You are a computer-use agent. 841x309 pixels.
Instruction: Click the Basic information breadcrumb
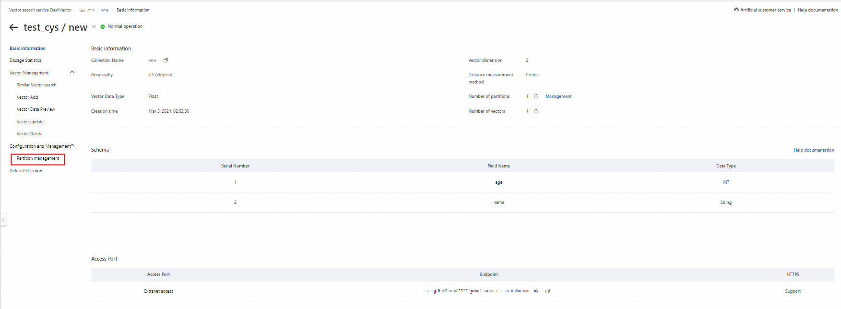[133, 10]
